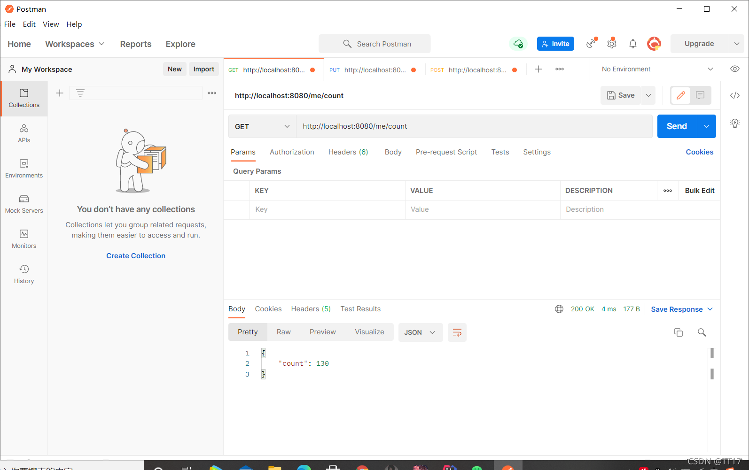Open the Cookies link
The height and width of the screenshot is (470, 749).
(x=699, y=152)
